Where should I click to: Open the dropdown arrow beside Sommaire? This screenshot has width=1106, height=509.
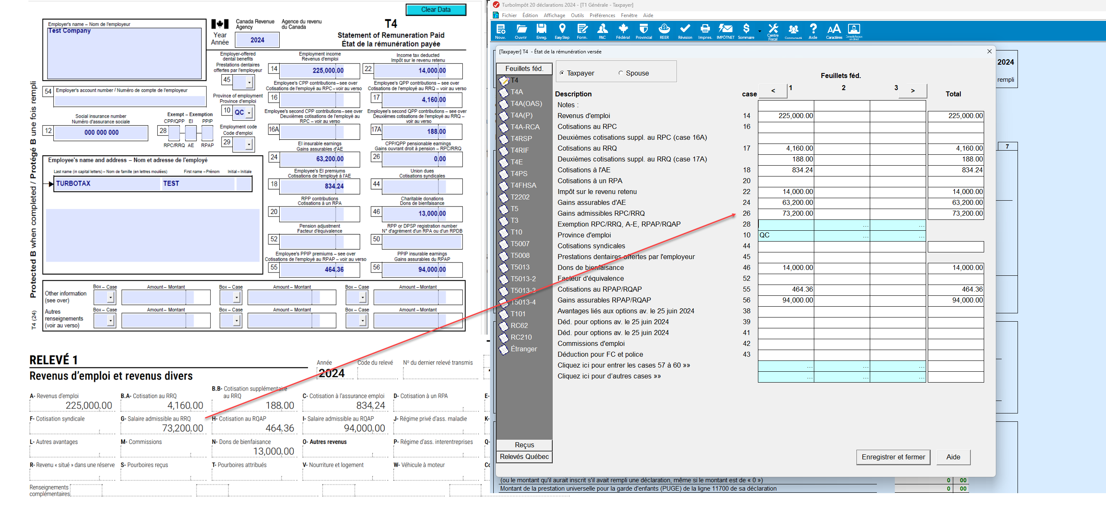click(x=760, y=31)
